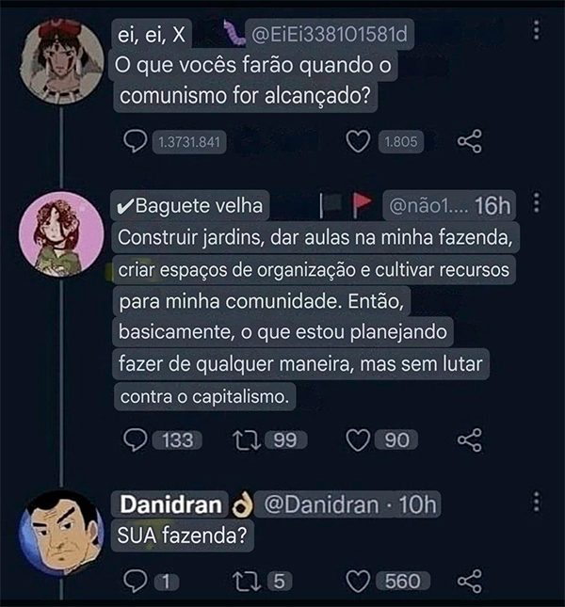Screen dimensions: 565x607
Task: Open Danidran's profile avatar
Action: (61, 533)
